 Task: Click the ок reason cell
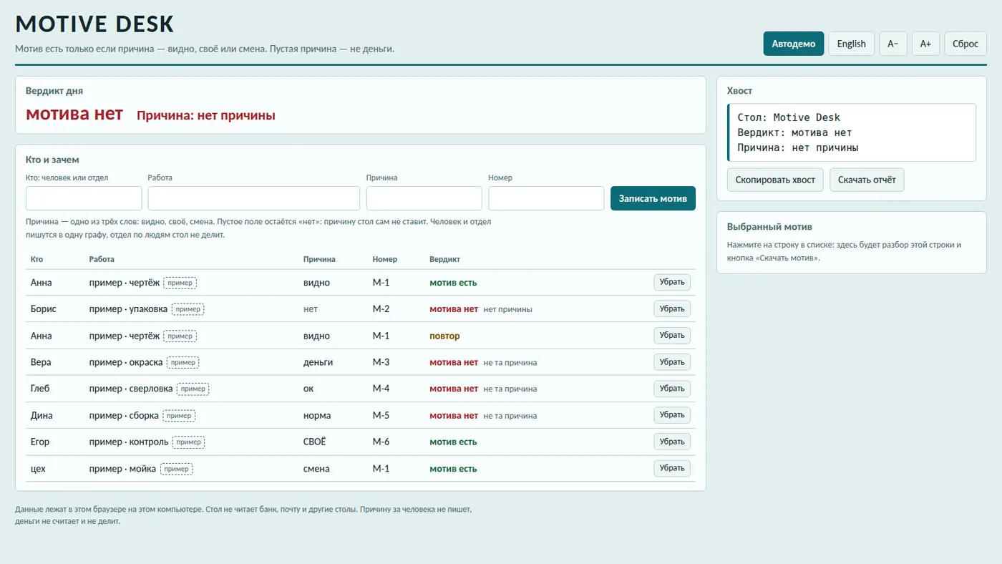click(x=308, y=389)
